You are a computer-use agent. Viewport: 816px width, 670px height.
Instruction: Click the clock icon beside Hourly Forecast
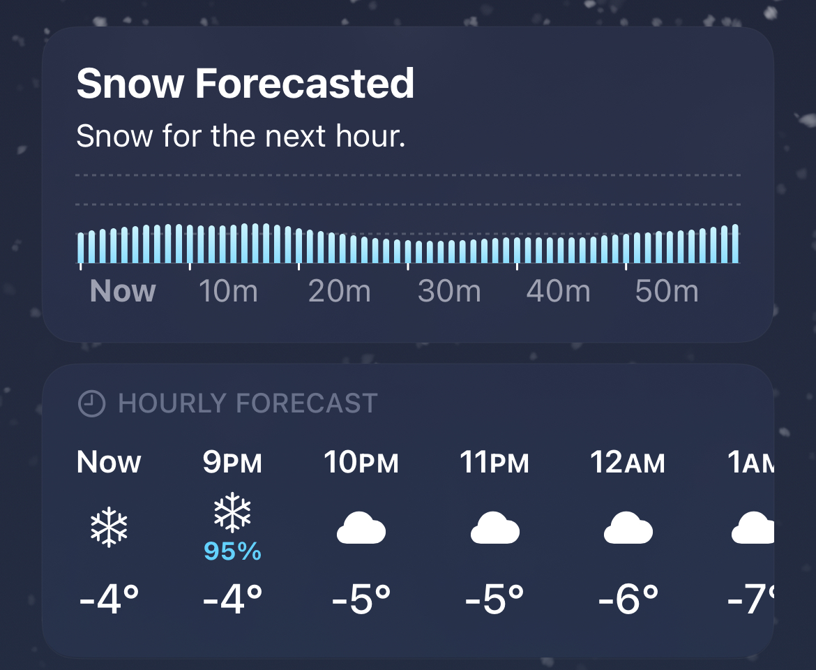click(91, 403)
